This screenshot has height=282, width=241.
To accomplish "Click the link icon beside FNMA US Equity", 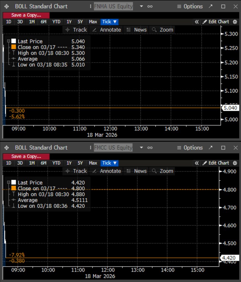I will [x=150, y=6].
